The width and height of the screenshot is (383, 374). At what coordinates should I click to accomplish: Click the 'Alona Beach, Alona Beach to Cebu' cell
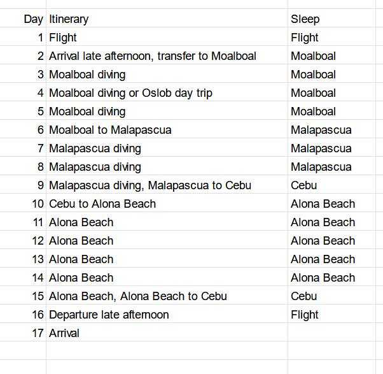coord(138,296)
